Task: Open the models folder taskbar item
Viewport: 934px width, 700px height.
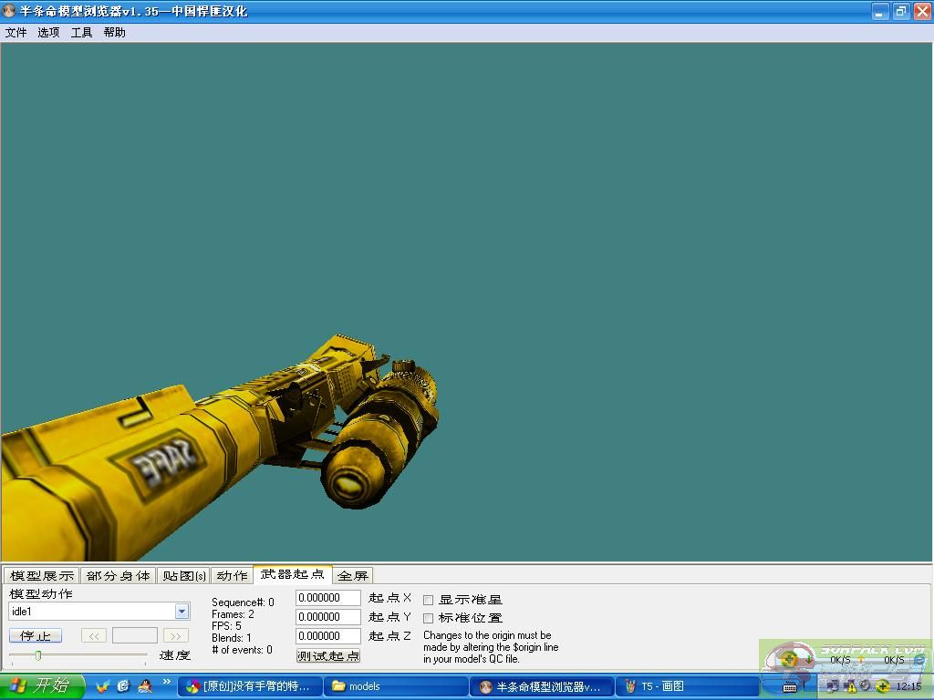Action: point(395,686)
